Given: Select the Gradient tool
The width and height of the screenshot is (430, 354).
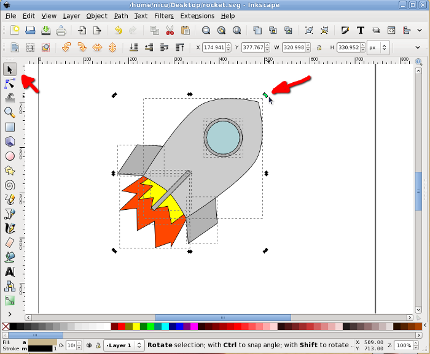Looking at the screenshot, I should pos(10,301).
